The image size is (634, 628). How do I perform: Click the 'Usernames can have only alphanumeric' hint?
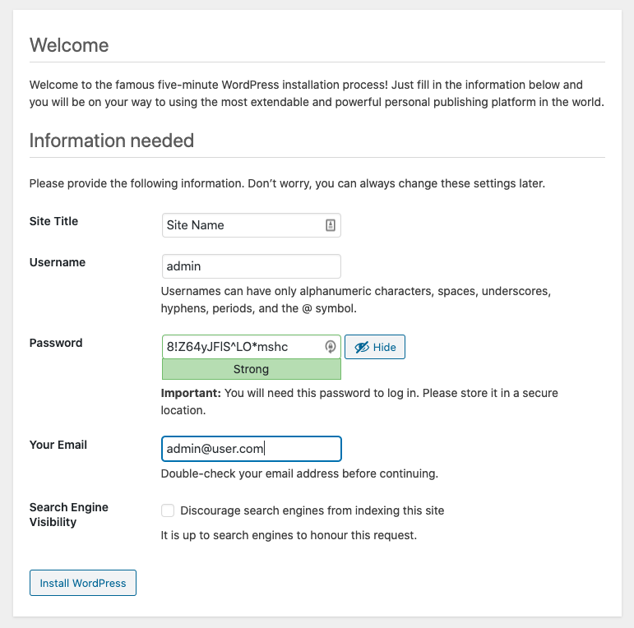(x=356, y=299)
